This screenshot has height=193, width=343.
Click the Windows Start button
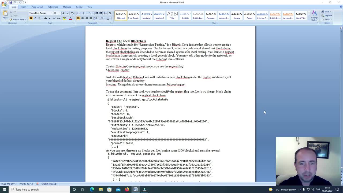[4, 190]
